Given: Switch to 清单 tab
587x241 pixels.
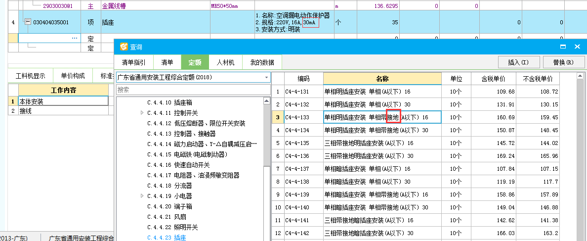Looking at the screenshot, I should (167, 62).
